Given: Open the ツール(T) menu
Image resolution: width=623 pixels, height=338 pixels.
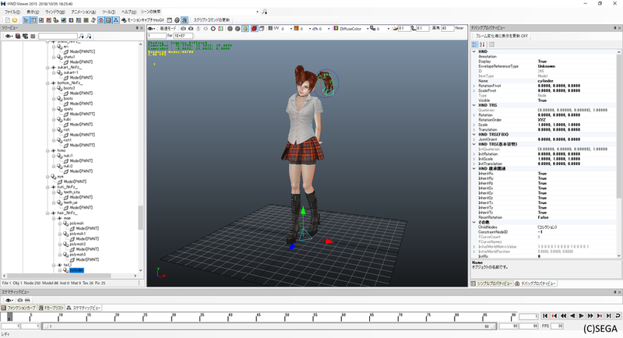Looking at the screenshot, I should point(108,12).
